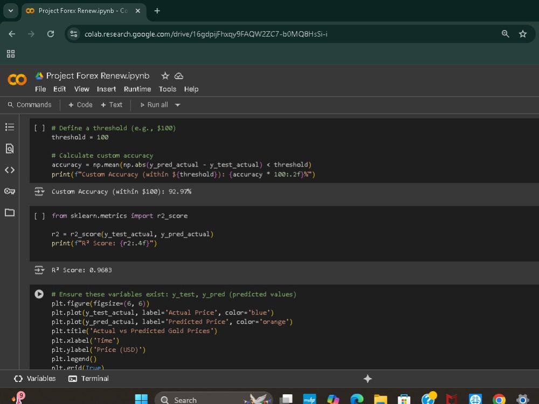The image size is (539, 404).
Task: Add a new Code cell
Action: point(80,105)
